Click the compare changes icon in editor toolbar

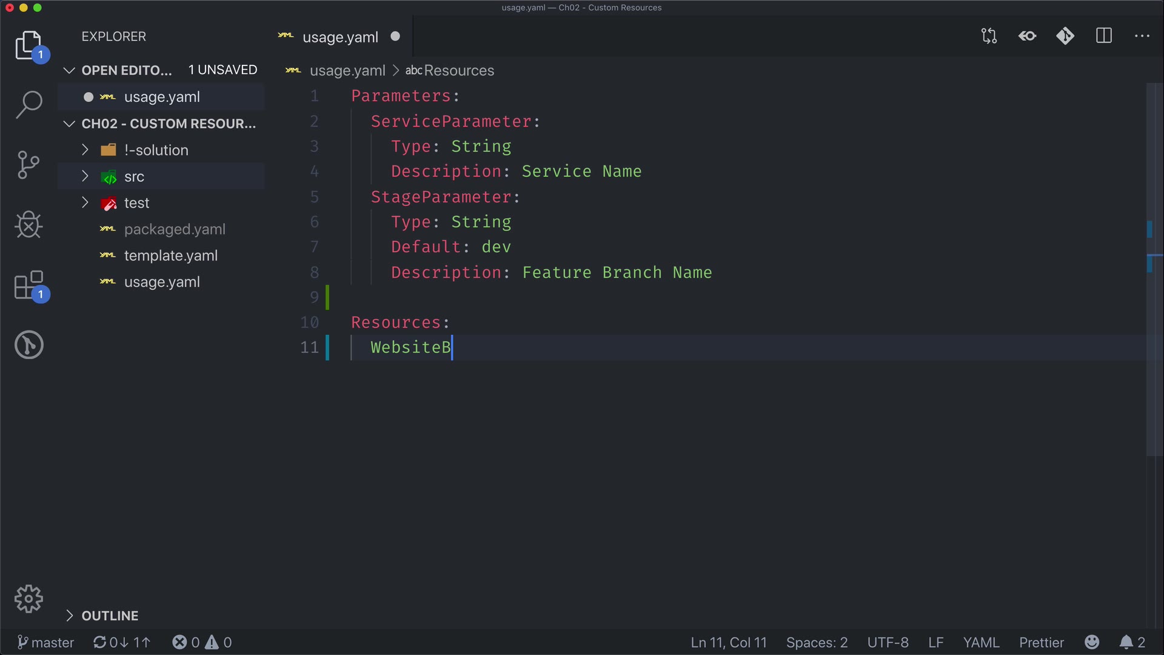[989, 36]
